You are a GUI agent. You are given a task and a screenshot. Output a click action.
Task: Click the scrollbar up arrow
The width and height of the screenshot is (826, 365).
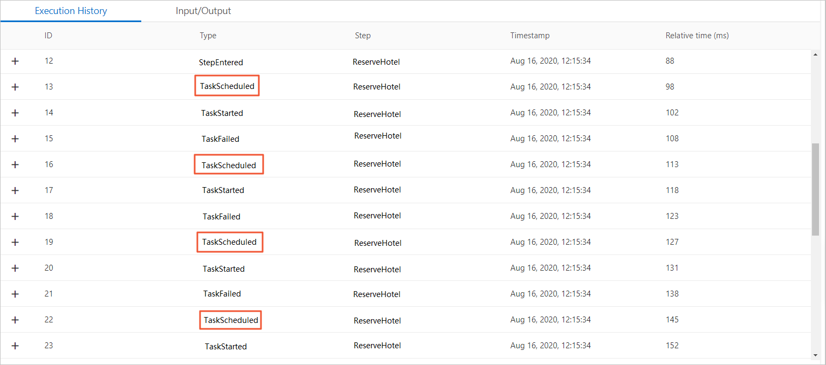click(815, 54)
